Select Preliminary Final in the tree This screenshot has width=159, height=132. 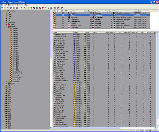[x=17, y=78]
